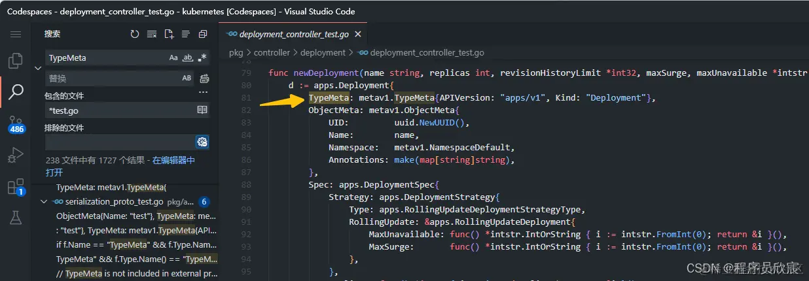Click MaxUnavailable field on line 93
Image resolution: width=809 pixels, height=281 pixels.
tap(404, 234)
